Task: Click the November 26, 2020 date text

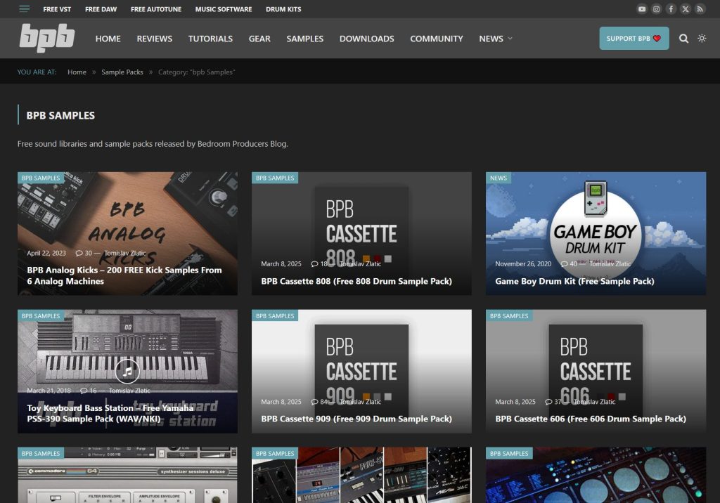Action: tap(523, 264)
